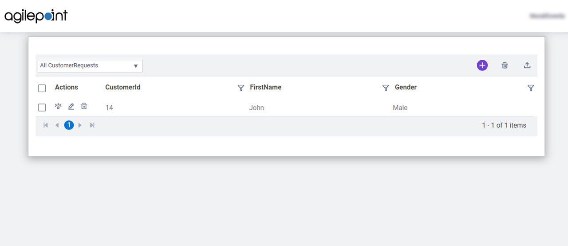Select page 1 in the pager
This screenshot has height=246, width=568.
coord(69,125)
